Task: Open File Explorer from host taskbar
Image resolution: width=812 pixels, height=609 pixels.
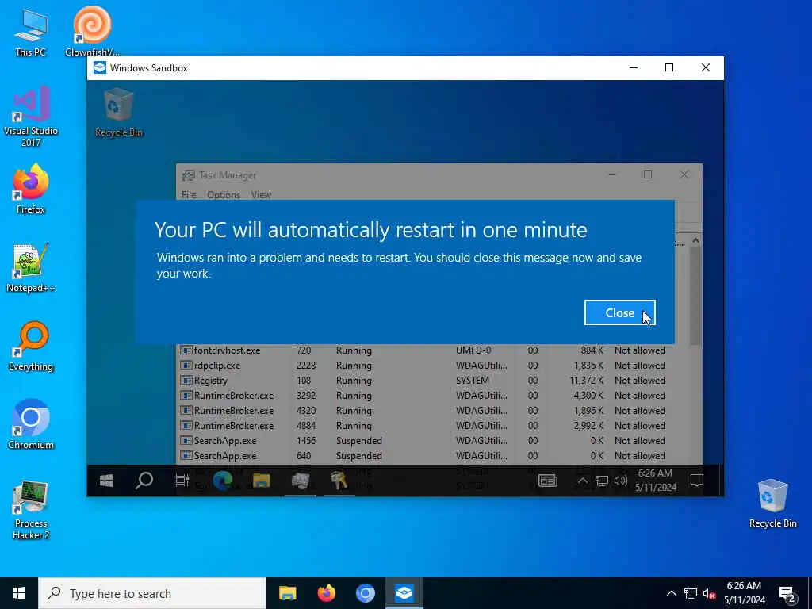Action: click(x=287, y=593)
